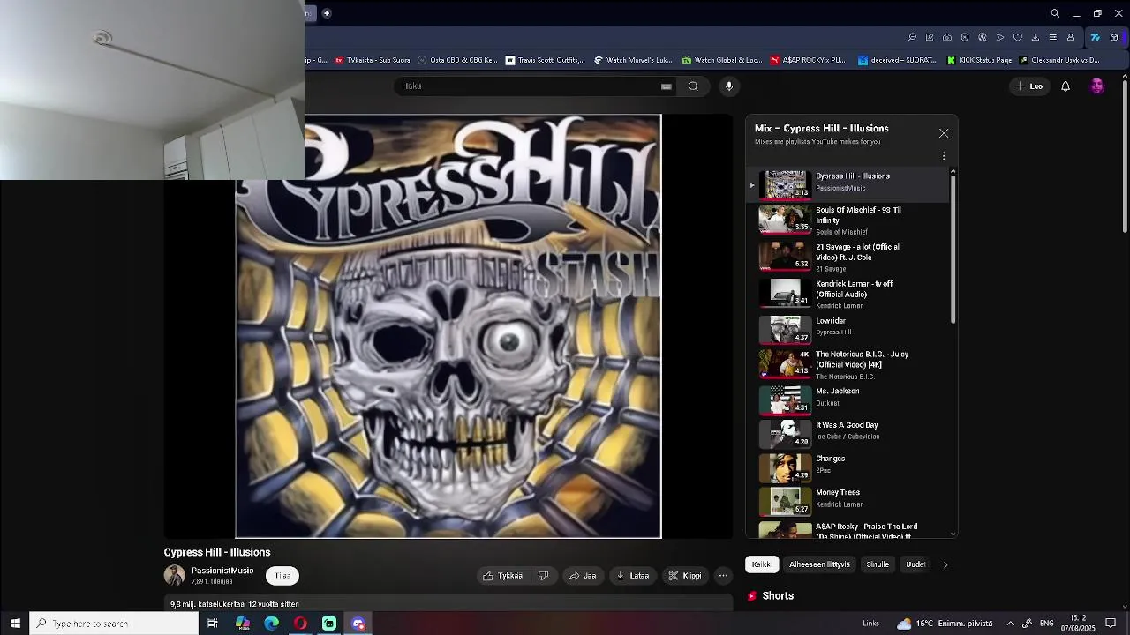The height and width of the screenshot is (635, 1130).
Task: Take a snapshot with camera icon
Action: (x=947, y=37)
